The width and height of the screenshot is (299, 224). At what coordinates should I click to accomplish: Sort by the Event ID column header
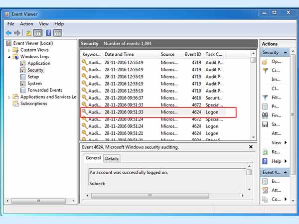point(194,54)
